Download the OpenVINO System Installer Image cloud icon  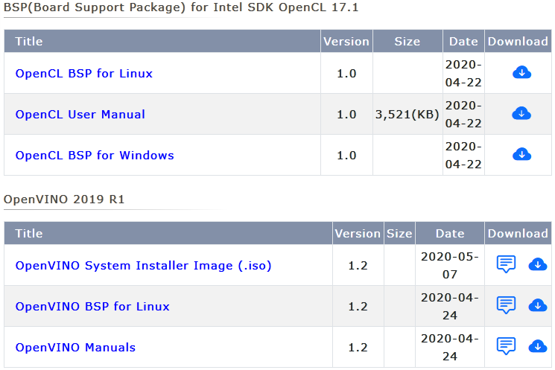coord(537,264)
